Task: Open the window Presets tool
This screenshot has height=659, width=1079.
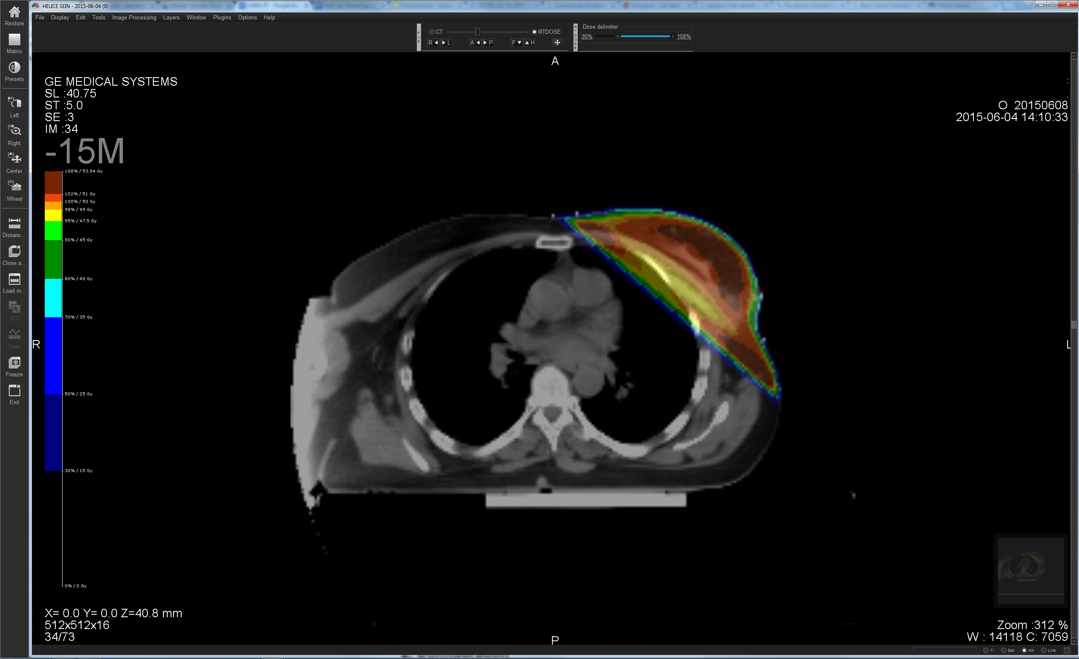Action: (x=14, y=68)
